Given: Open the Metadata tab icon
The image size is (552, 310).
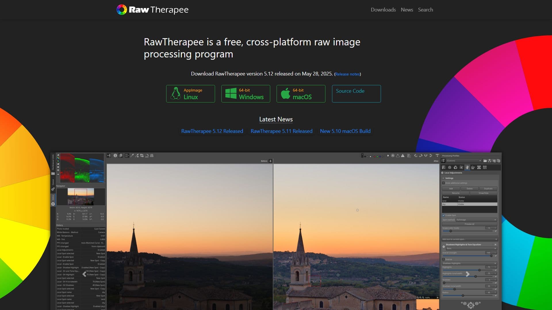Looking at the screenshot, I should 485,167.
